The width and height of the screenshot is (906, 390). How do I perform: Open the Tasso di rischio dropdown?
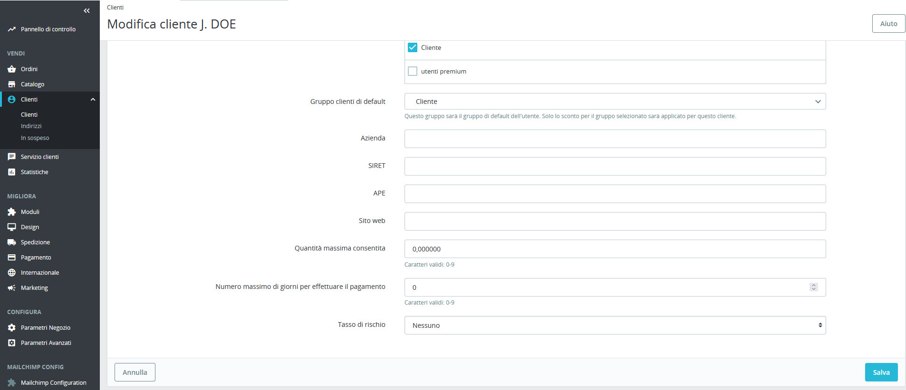615,325
